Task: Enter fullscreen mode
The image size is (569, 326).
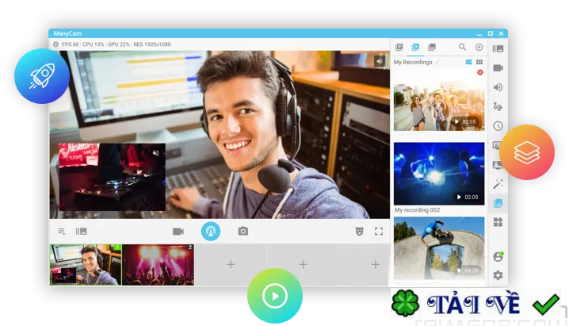Action: (379, 232)
